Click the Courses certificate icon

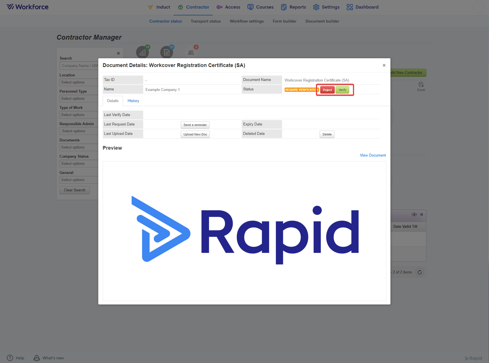click(250, 7)
